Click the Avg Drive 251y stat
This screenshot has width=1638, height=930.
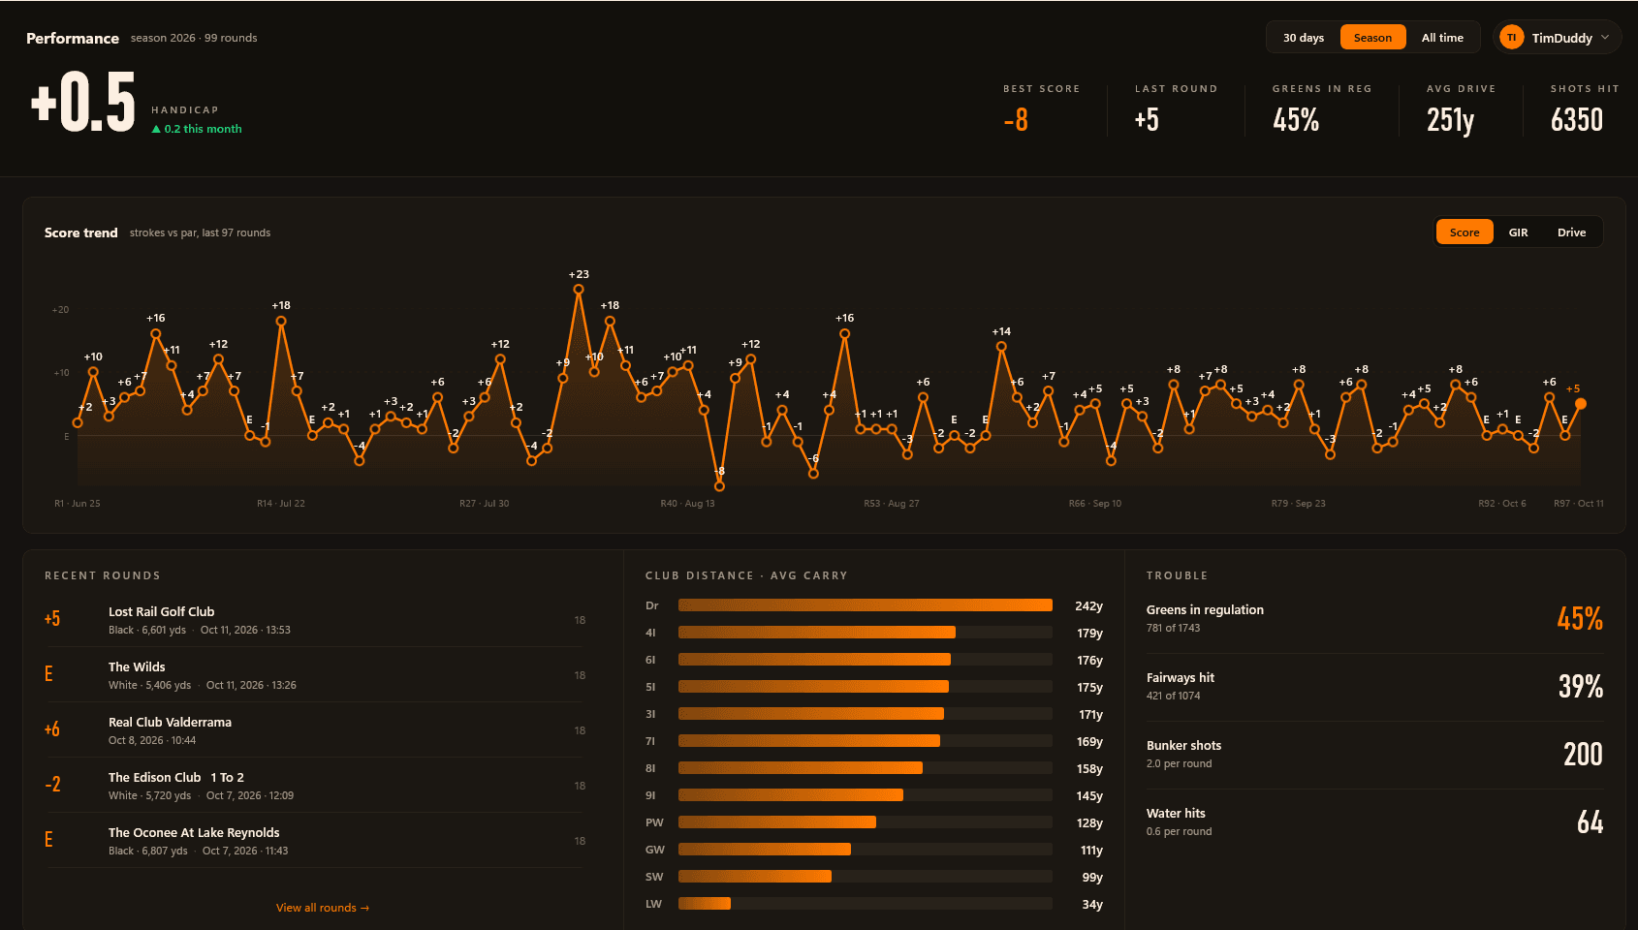[1461, 109]
